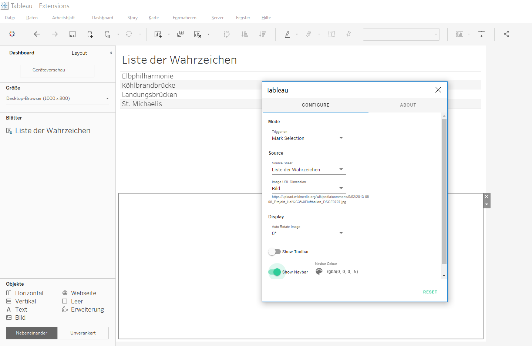Open the Formatieren menu

tap(184, 18)
